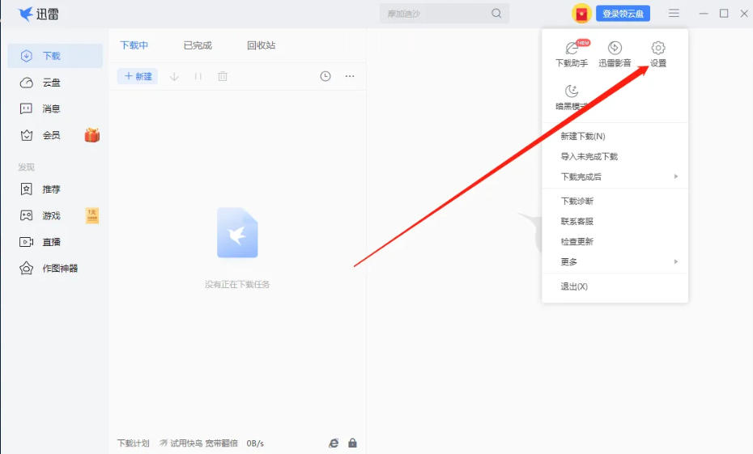Open 消息 messages in sidebar
The width and height of the screenshot is (753, 454).
click(40, 109)
